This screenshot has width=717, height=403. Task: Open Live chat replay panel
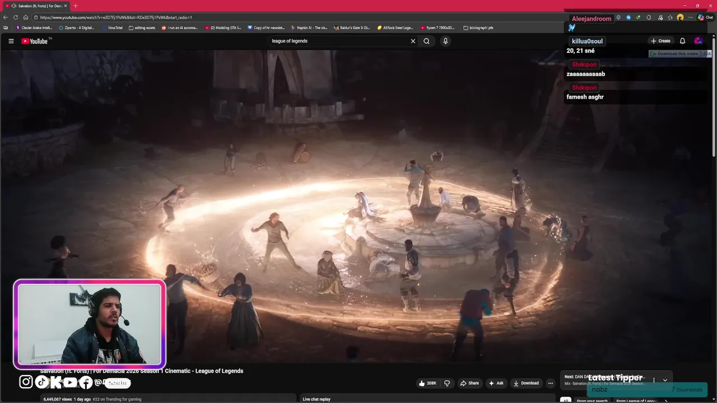tap(316, 399)
